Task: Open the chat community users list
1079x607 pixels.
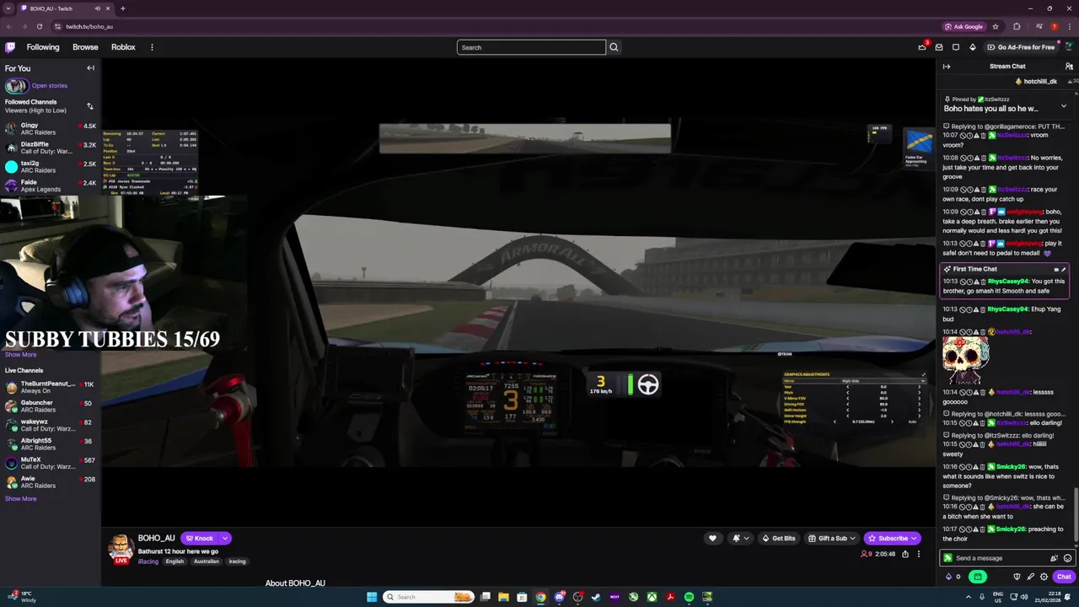Action: click(1069, 67)
